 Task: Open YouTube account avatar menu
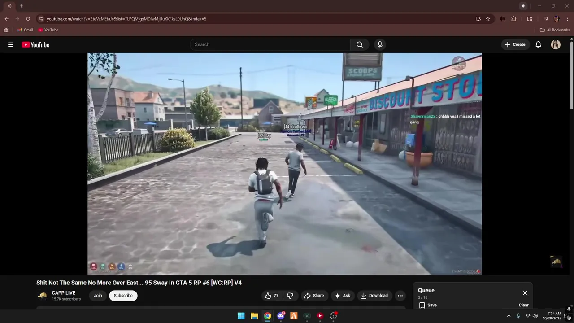tap(556, 44)
